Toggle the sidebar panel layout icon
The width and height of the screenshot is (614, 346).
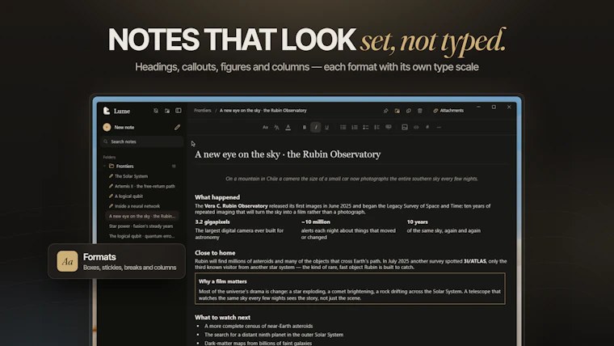pyautogui.click(x=179, y=111)
